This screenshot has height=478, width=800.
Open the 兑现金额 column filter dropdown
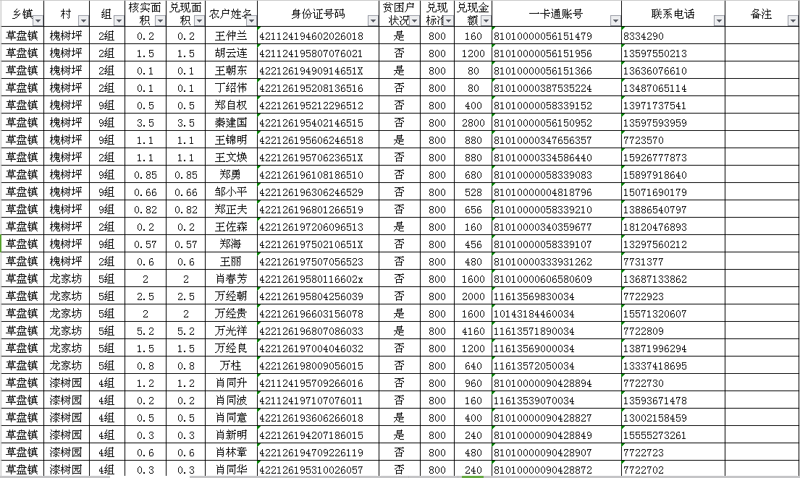[x=486, y=21]
